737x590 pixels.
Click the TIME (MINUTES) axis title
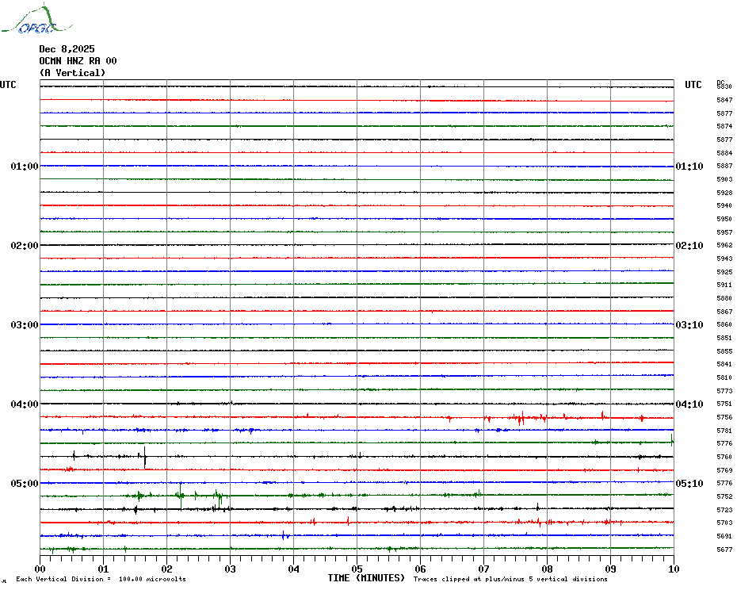[x=366, y=578]
